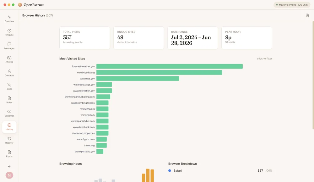The image size is (314, 182).
Task: Click the Peak Hour 8p card
Action: (247, 38)
